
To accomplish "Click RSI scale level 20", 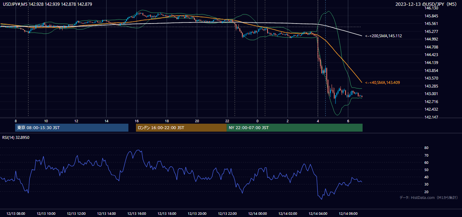I will [426, 192].
